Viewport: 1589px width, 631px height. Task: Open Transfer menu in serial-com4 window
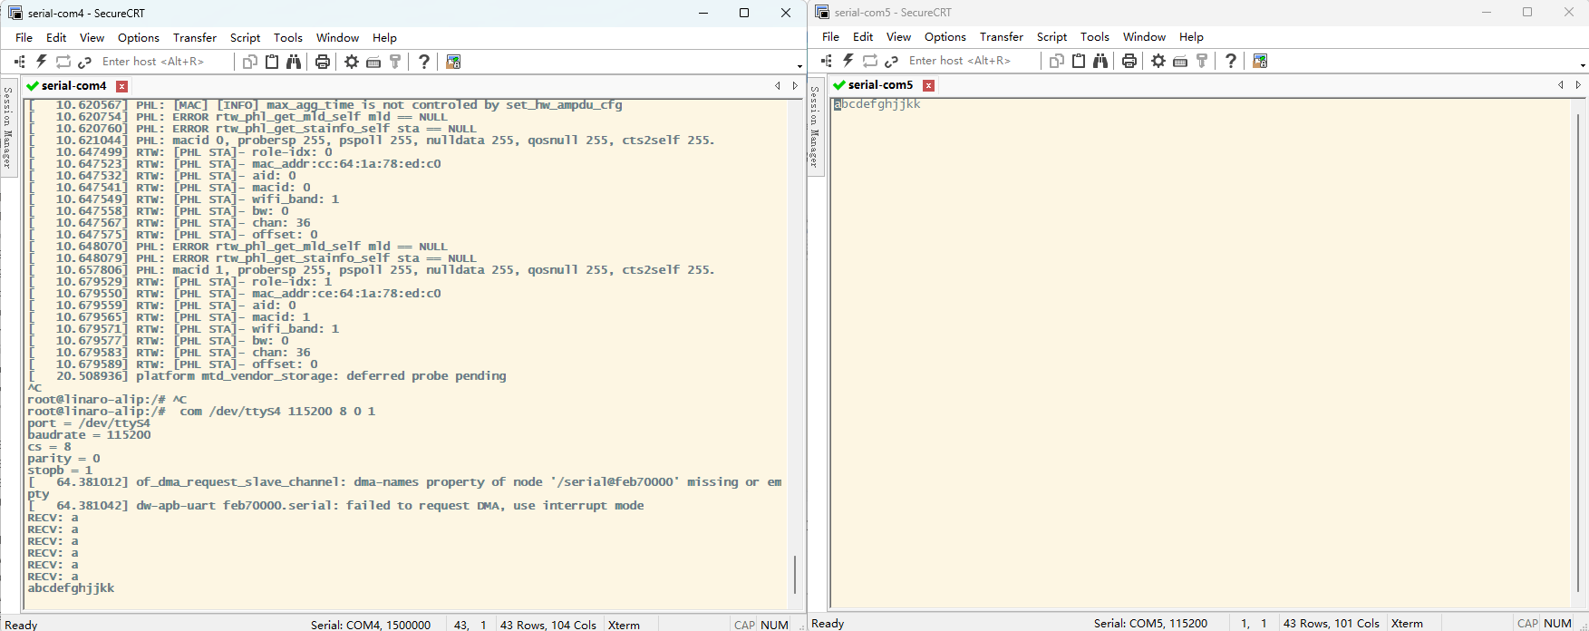pyautogui.click(x=195, y=38)
